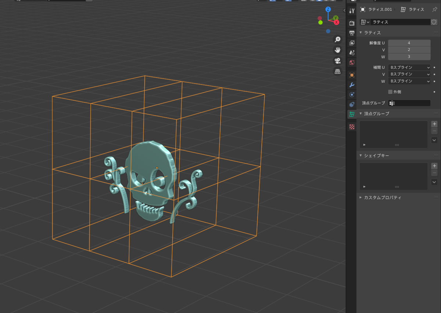Open the Output properties tab
The height and width of the screenshot is (313, 441).
(352, 33)
